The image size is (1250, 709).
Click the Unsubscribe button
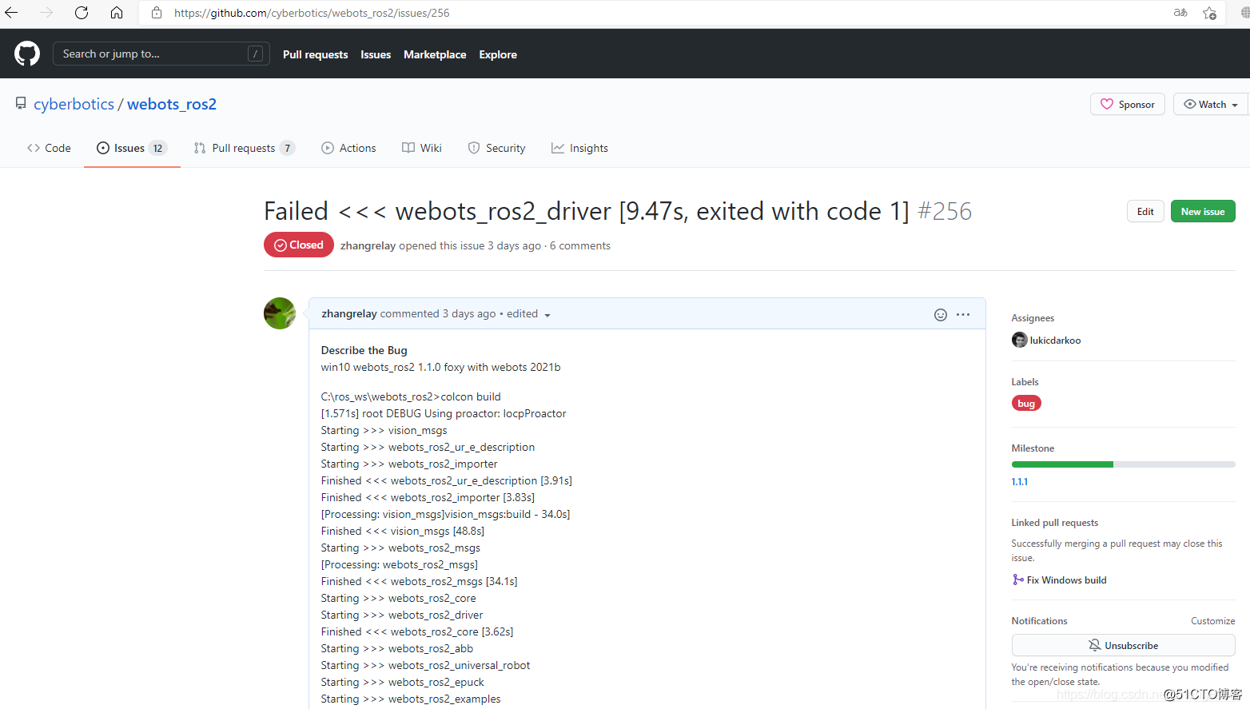coord(1124,645)
